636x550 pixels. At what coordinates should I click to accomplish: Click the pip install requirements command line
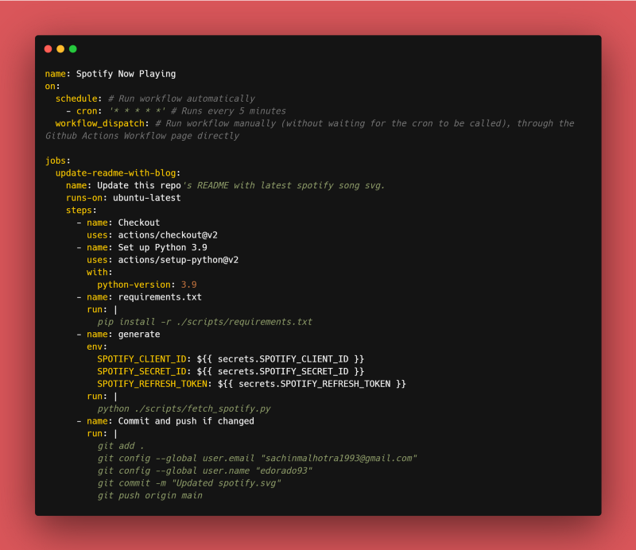click(204, 322)
